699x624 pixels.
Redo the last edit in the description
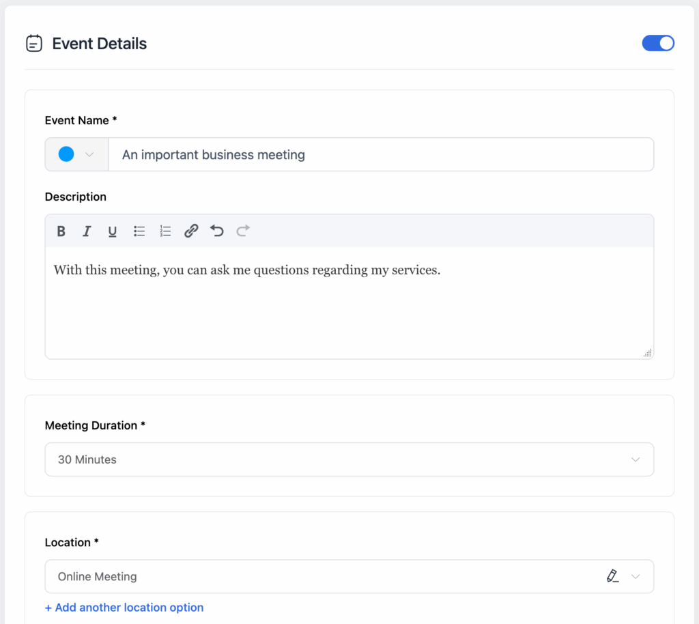pos(243,231)
